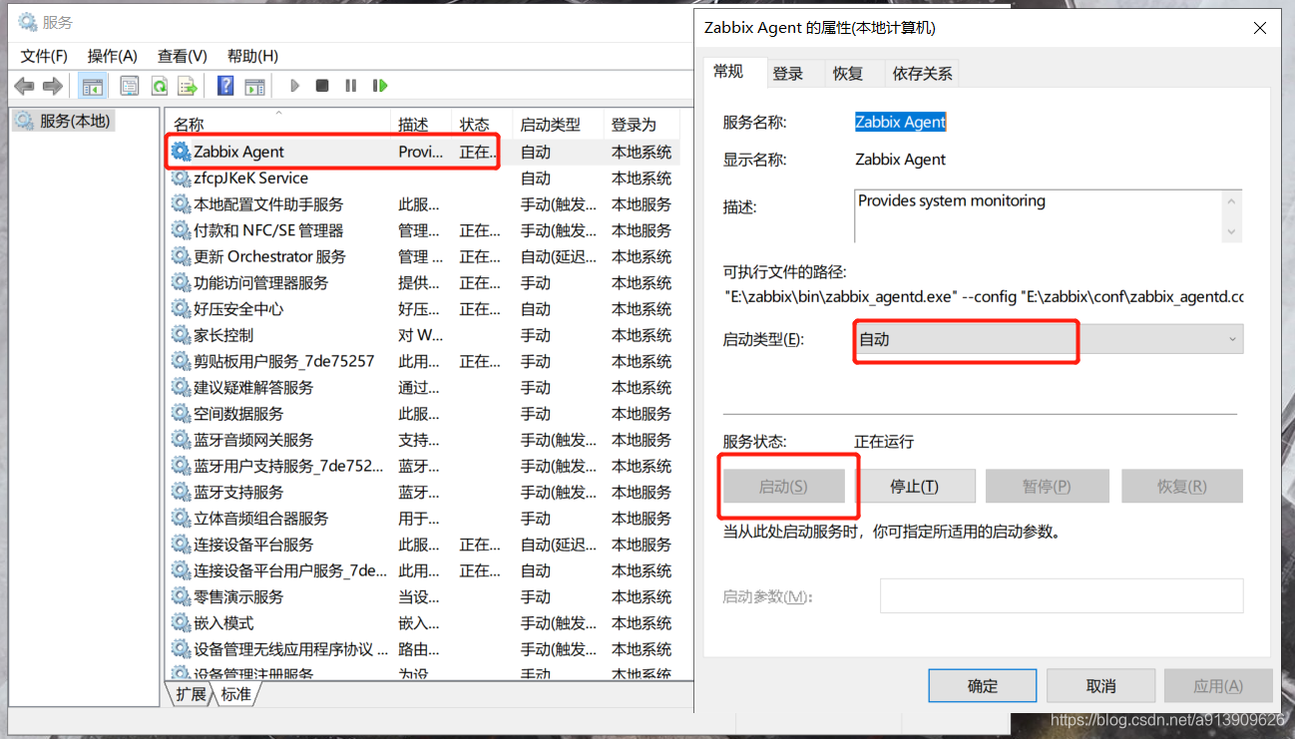
Task: Select the 连接设备平台服务 row
Action: (423, 545)
